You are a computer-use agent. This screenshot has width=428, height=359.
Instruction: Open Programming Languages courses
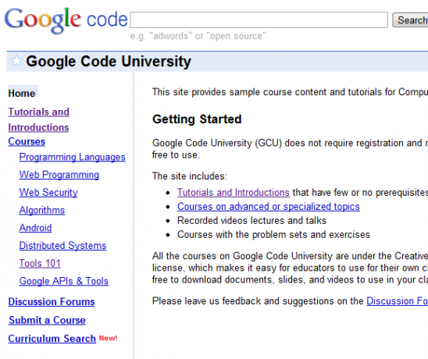point(72,157)
